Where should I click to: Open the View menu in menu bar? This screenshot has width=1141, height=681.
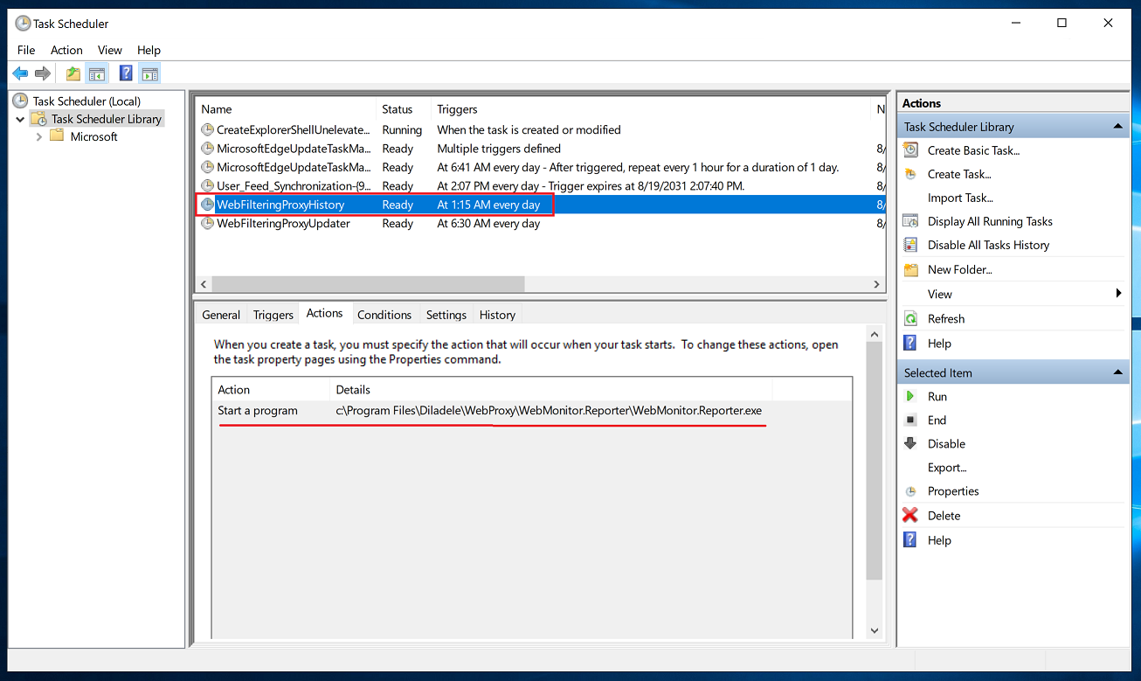tap(110, 50)
